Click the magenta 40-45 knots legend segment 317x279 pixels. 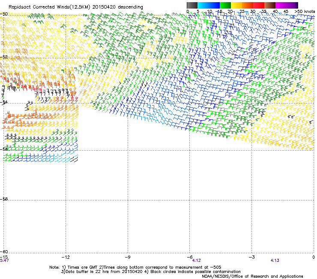pos(281,5)
